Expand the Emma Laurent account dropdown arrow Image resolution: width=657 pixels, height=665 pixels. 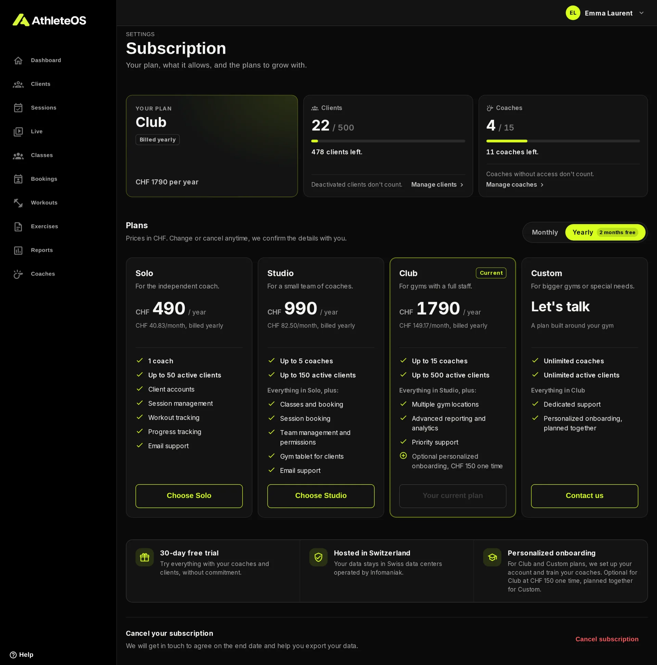[641, 13]
